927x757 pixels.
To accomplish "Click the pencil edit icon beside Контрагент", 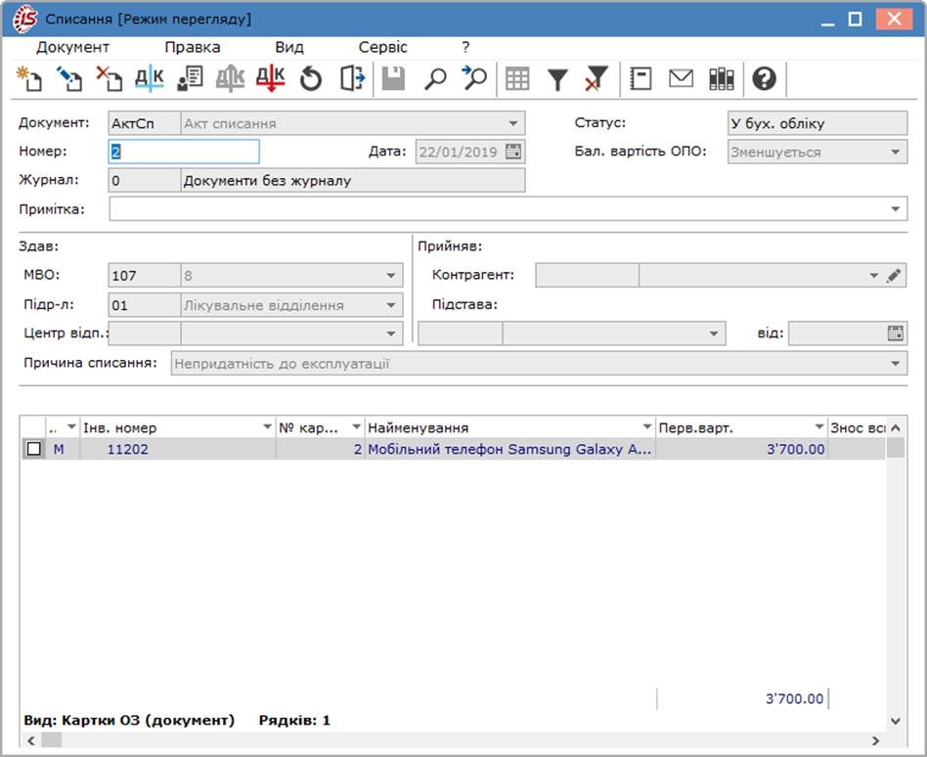I will [x=894, y=276].
